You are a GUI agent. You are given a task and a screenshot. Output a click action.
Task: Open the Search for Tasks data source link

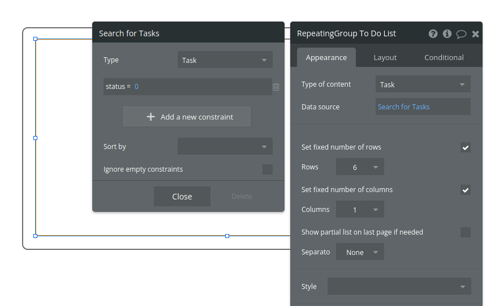pyautogui.click(x=404, y=107)
